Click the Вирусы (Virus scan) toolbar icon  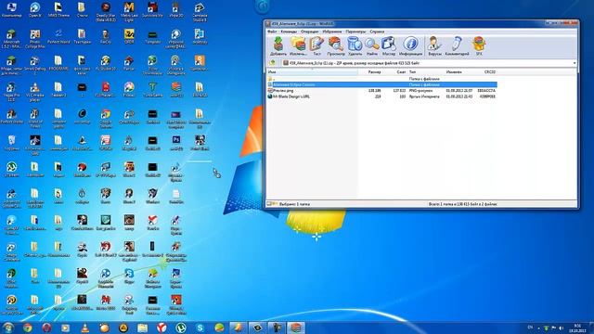point(434,46)
